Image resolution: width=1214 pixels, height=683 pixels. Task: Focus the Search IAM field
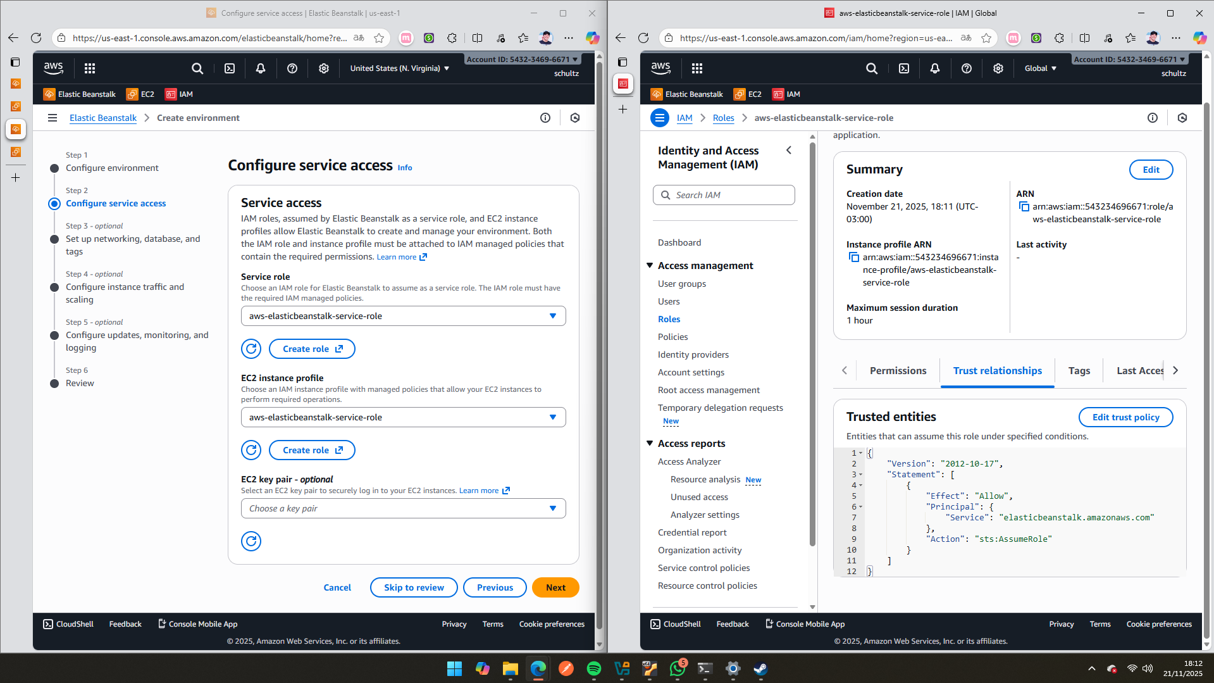click(724, 195)
